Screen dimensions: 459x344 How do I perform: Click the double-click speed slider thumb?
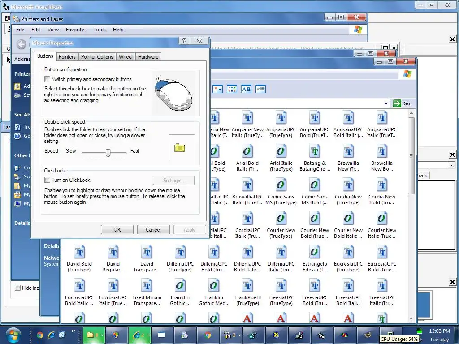pyautogui.click(x=108, y=153)
